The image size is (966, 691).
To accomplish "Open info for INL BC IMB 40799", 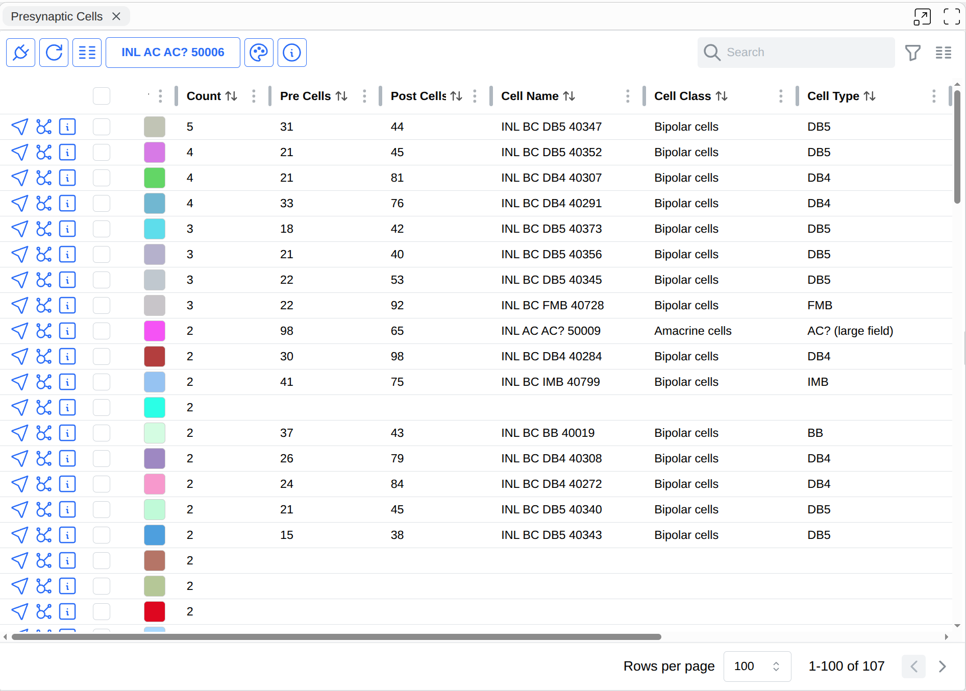I will click(67, 382).
